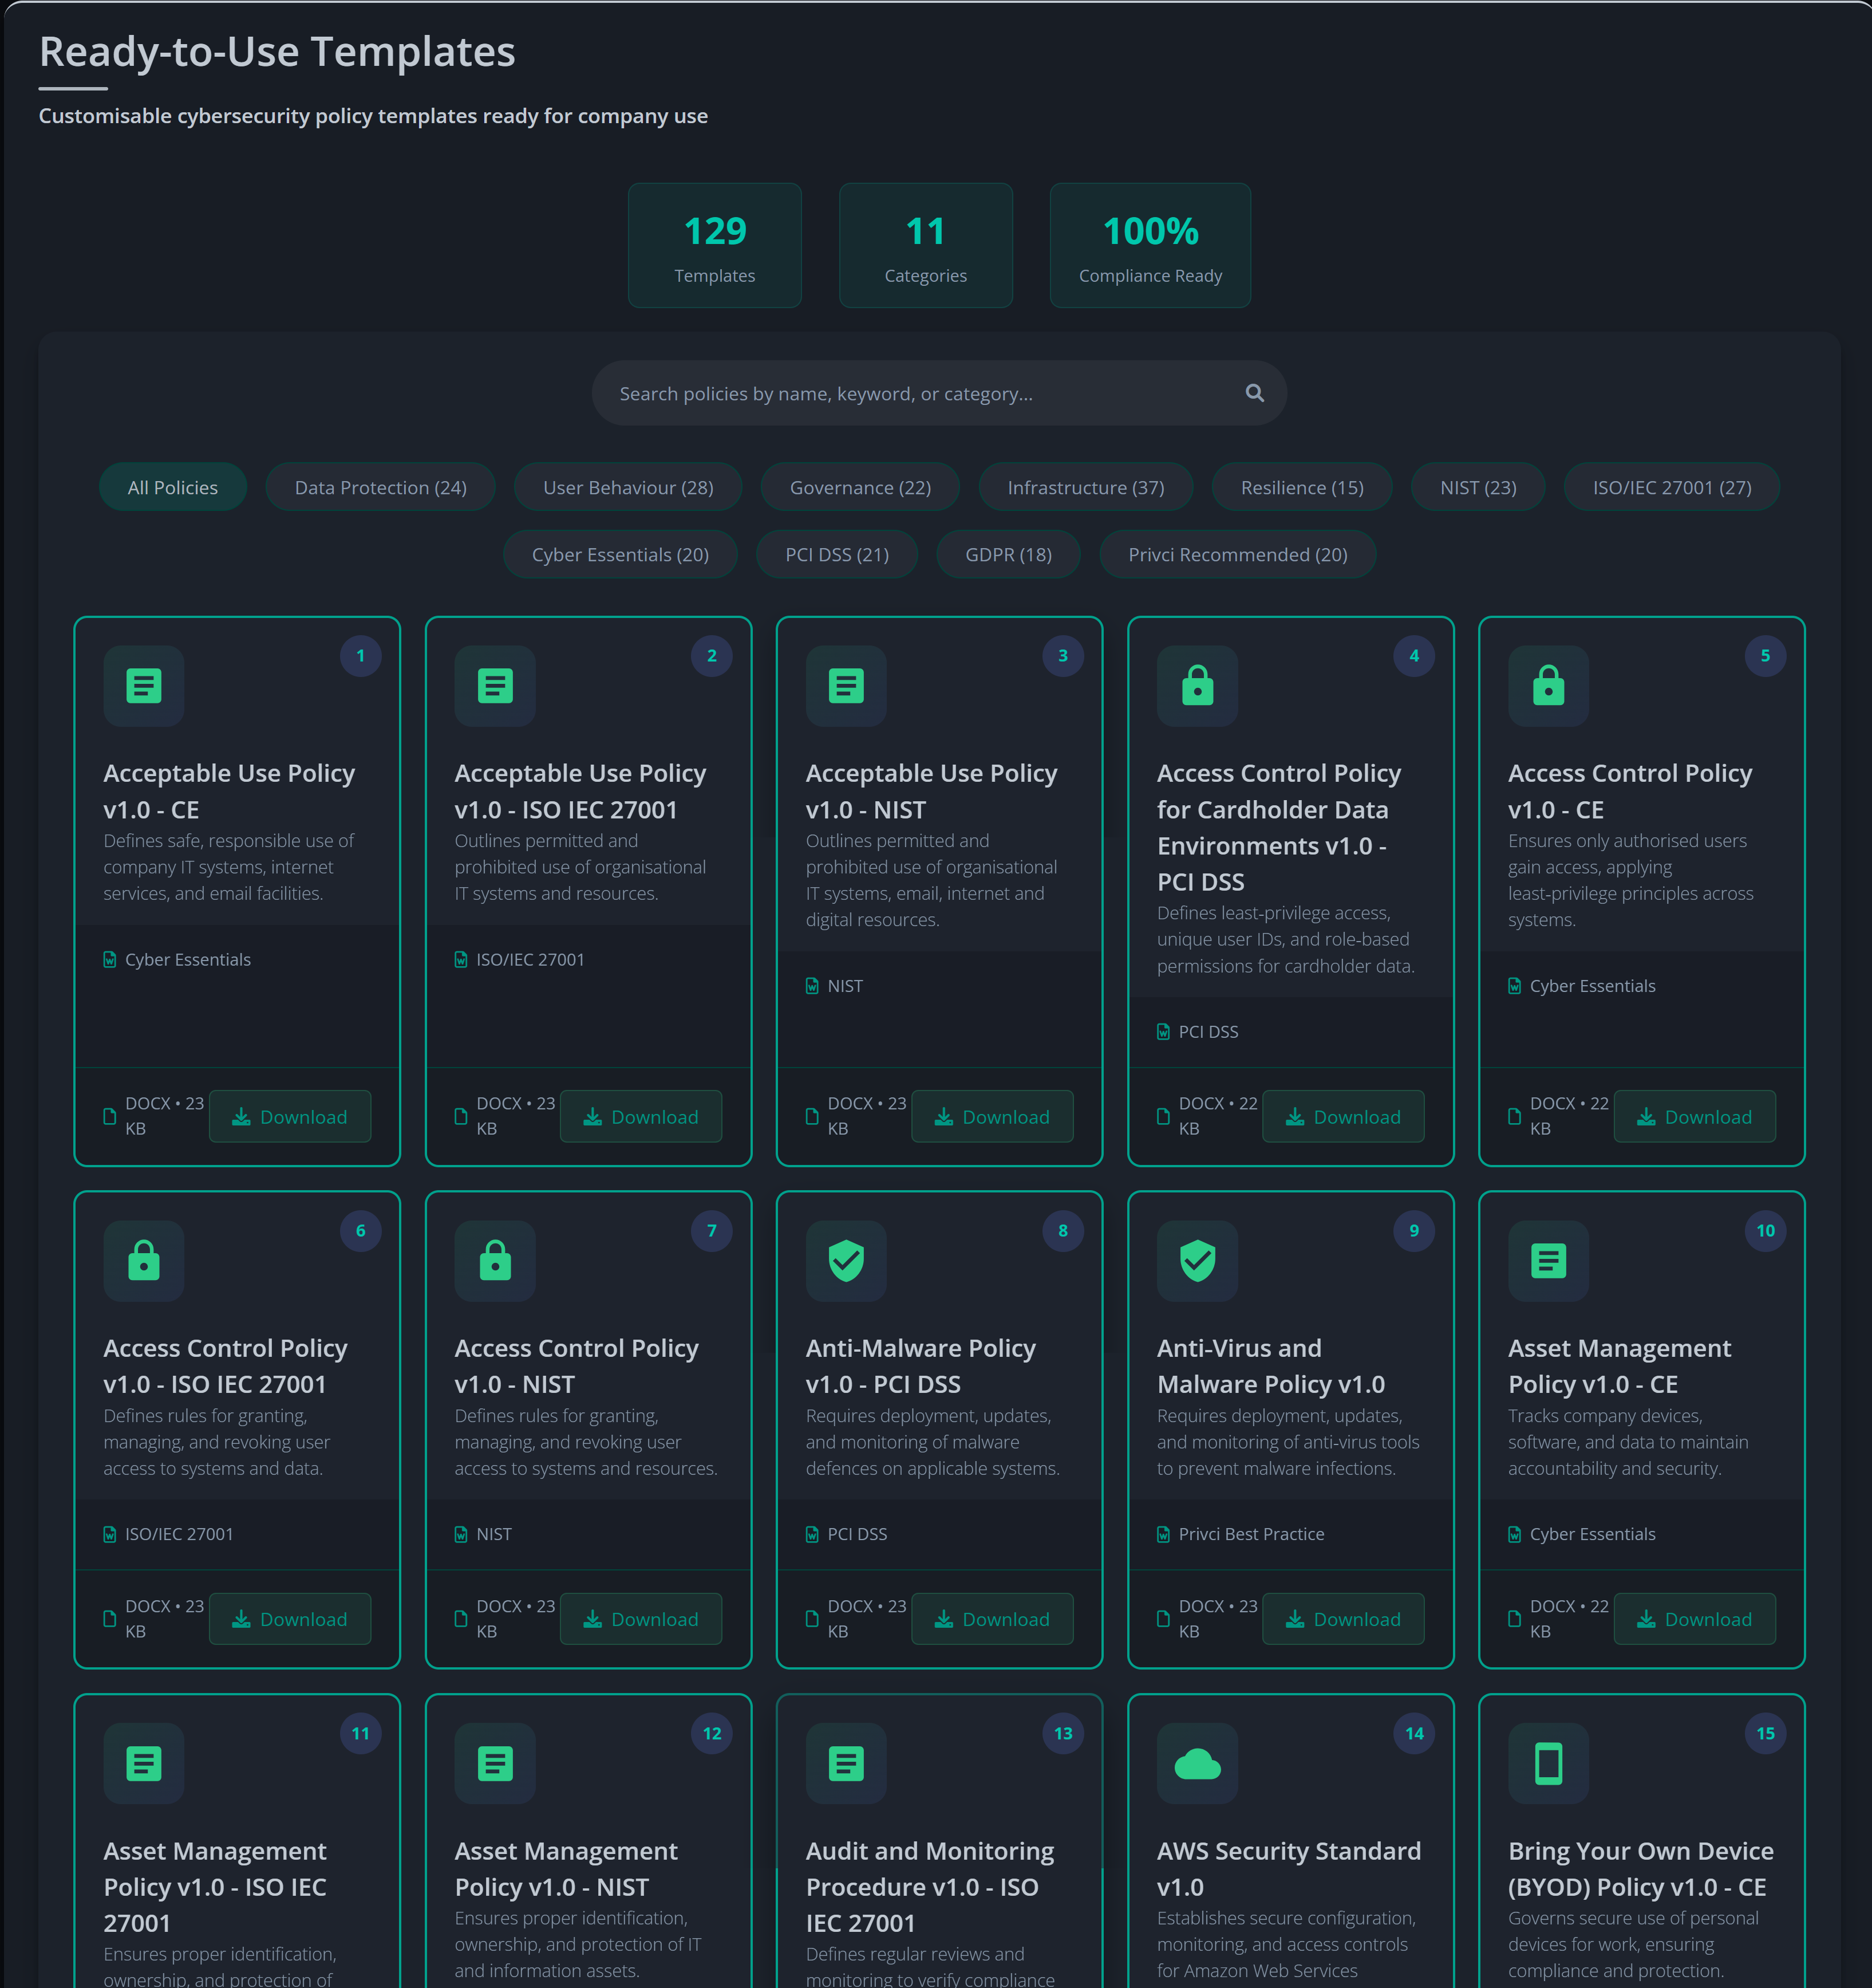
Task: Select the lock icon on Access Control Policy CE
Action: coord(1548,686)
